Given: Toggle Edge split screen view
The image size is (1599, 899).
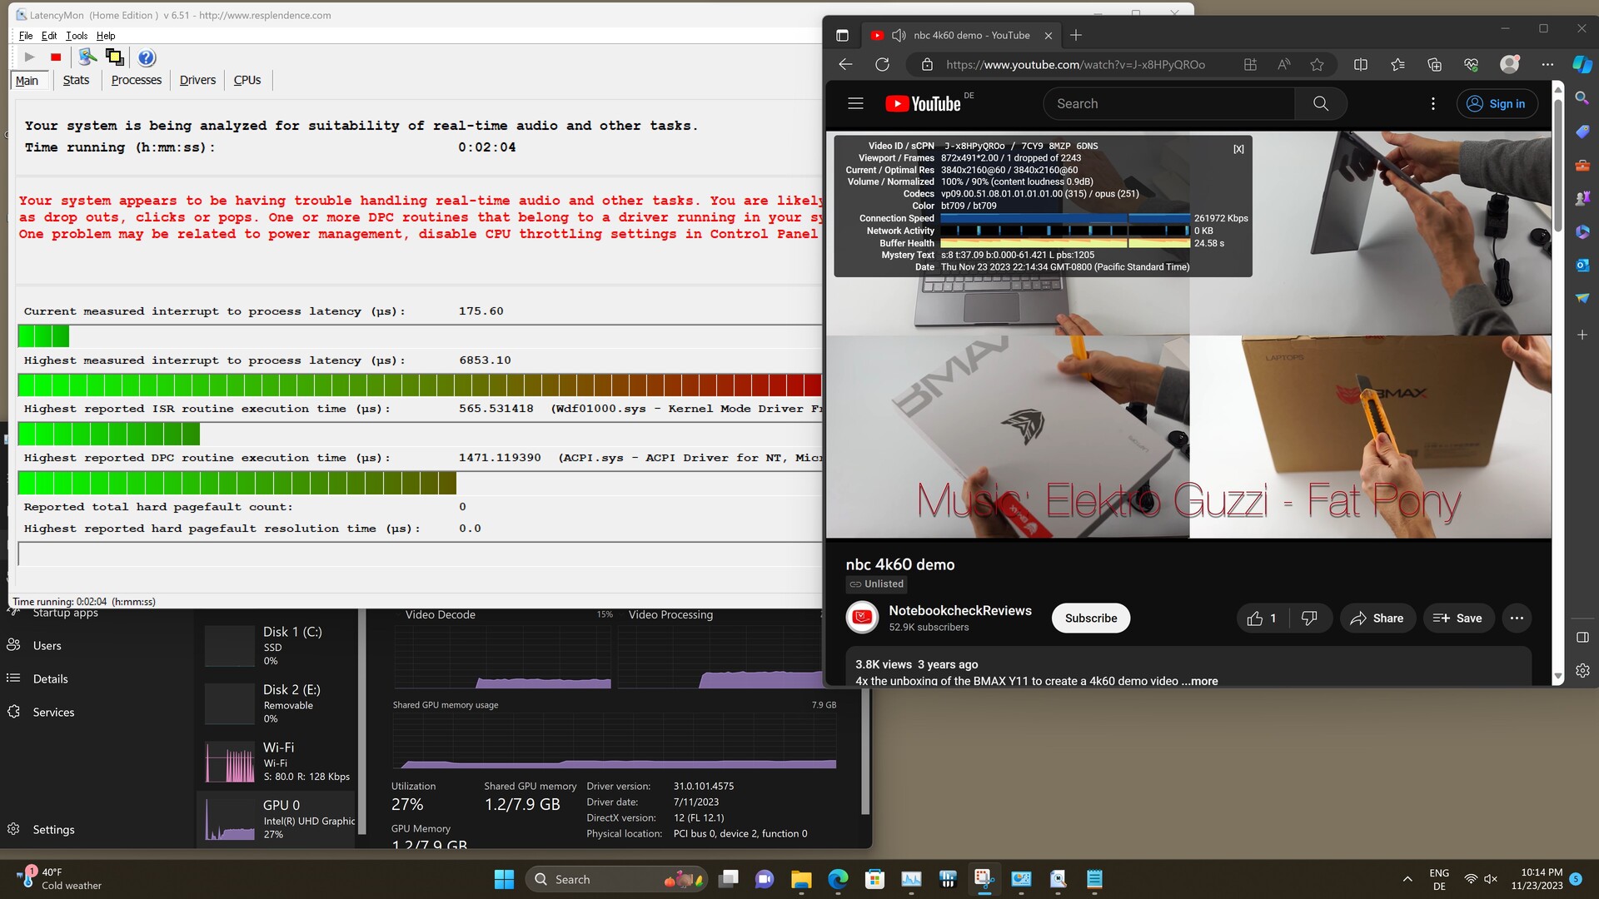Looking at the screenshot, I should [1361, 65].
